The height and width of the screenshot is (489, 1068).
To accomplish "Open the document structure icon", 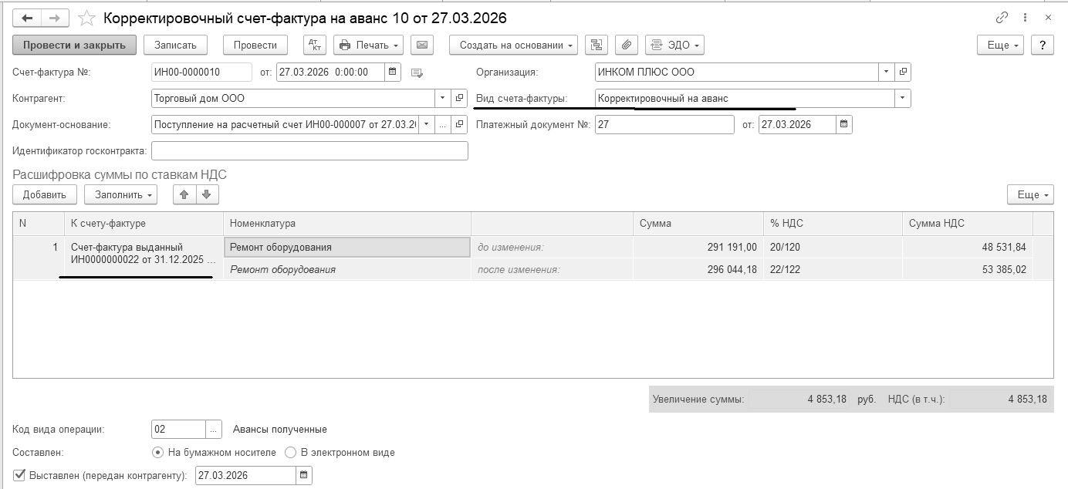I will [x=596, y=45].
